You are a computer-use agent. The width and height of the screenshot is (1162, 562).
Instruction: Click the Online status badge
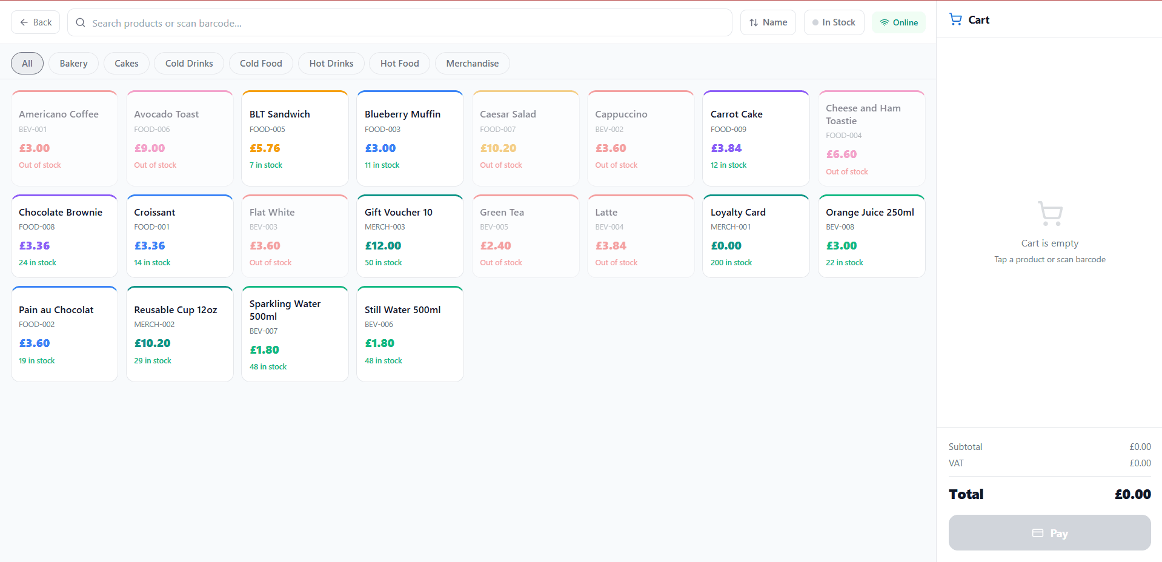[898, 22]
